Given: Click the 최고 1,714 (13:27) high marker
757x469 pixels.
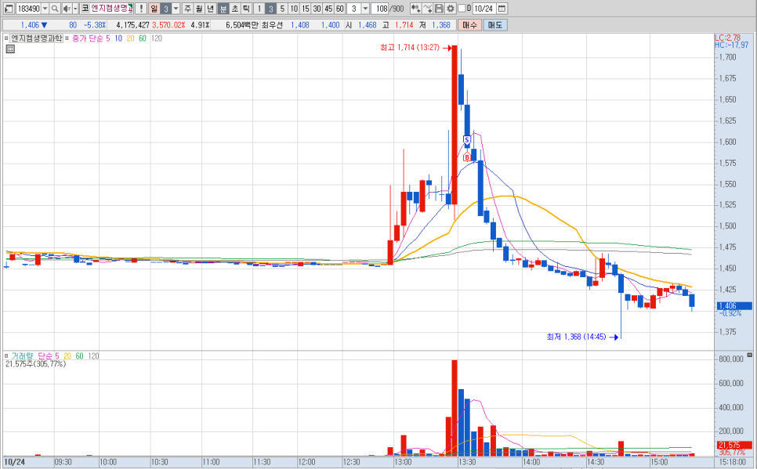Looking at the screenshot, I should 410,47.
